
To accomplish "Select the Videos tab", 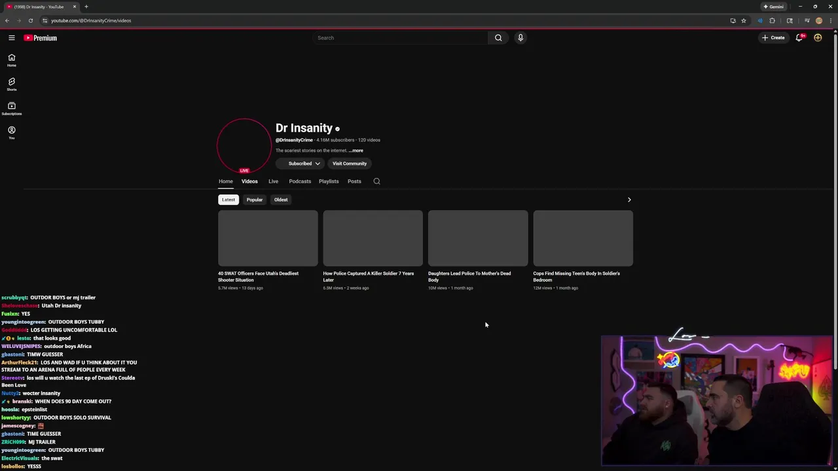I will tap(249, 181).
